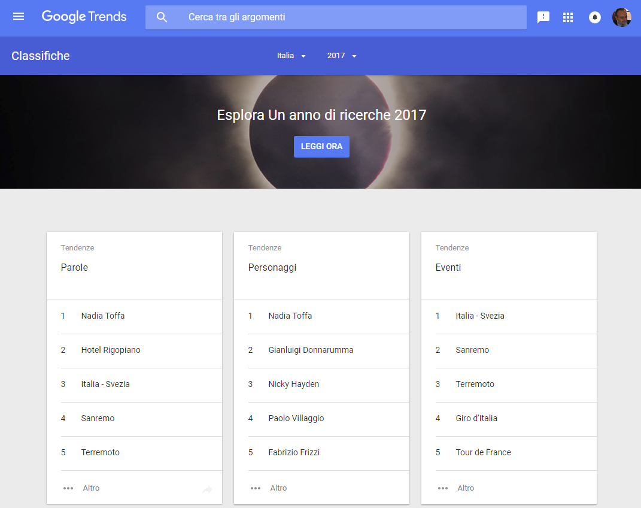The height and width of the screenshot is (508, 641).
Task: Click the three-dots icon in Parole card
Action: (x=68, y=488)
